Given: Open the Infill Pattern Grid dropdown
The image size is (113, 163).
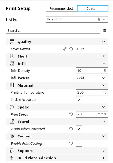Looking at the screenshot, I should [x=92, y=78].
